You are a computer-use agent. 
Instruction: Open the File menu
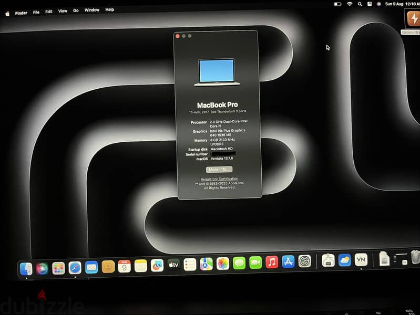pyautogui.click(x=36, y=12)
